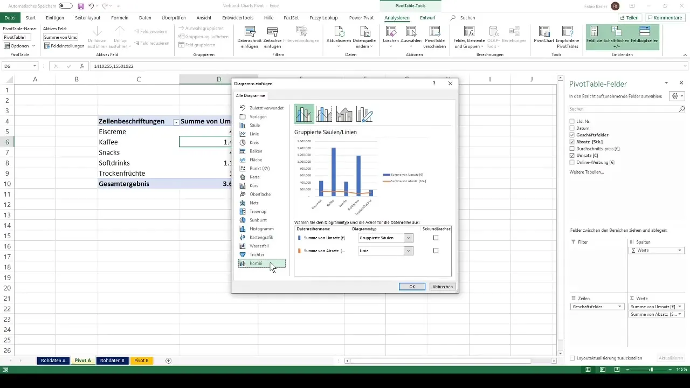690x388 pixels.
Task: Click the Kommentare button
Action: coord(665,18)
